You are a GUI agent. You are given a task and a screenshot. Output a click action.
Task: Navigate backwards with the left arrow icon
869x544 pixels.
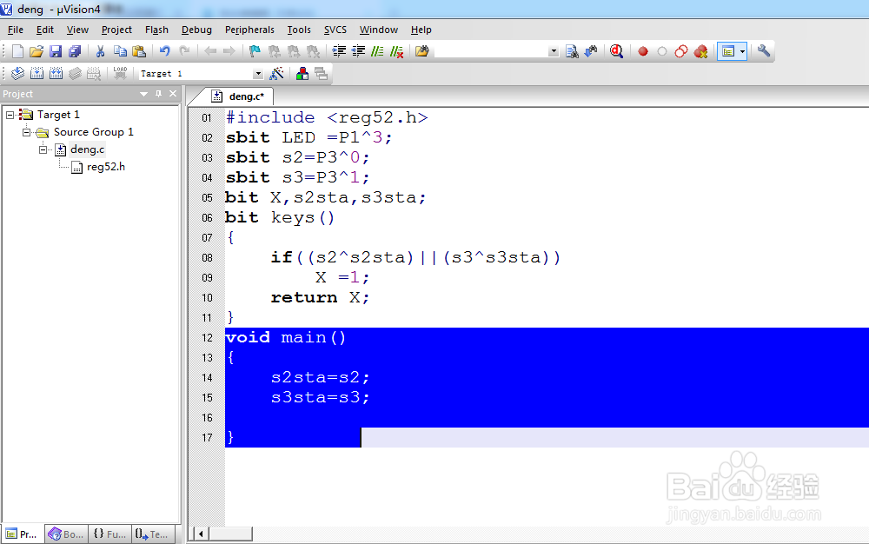[210, 51]
